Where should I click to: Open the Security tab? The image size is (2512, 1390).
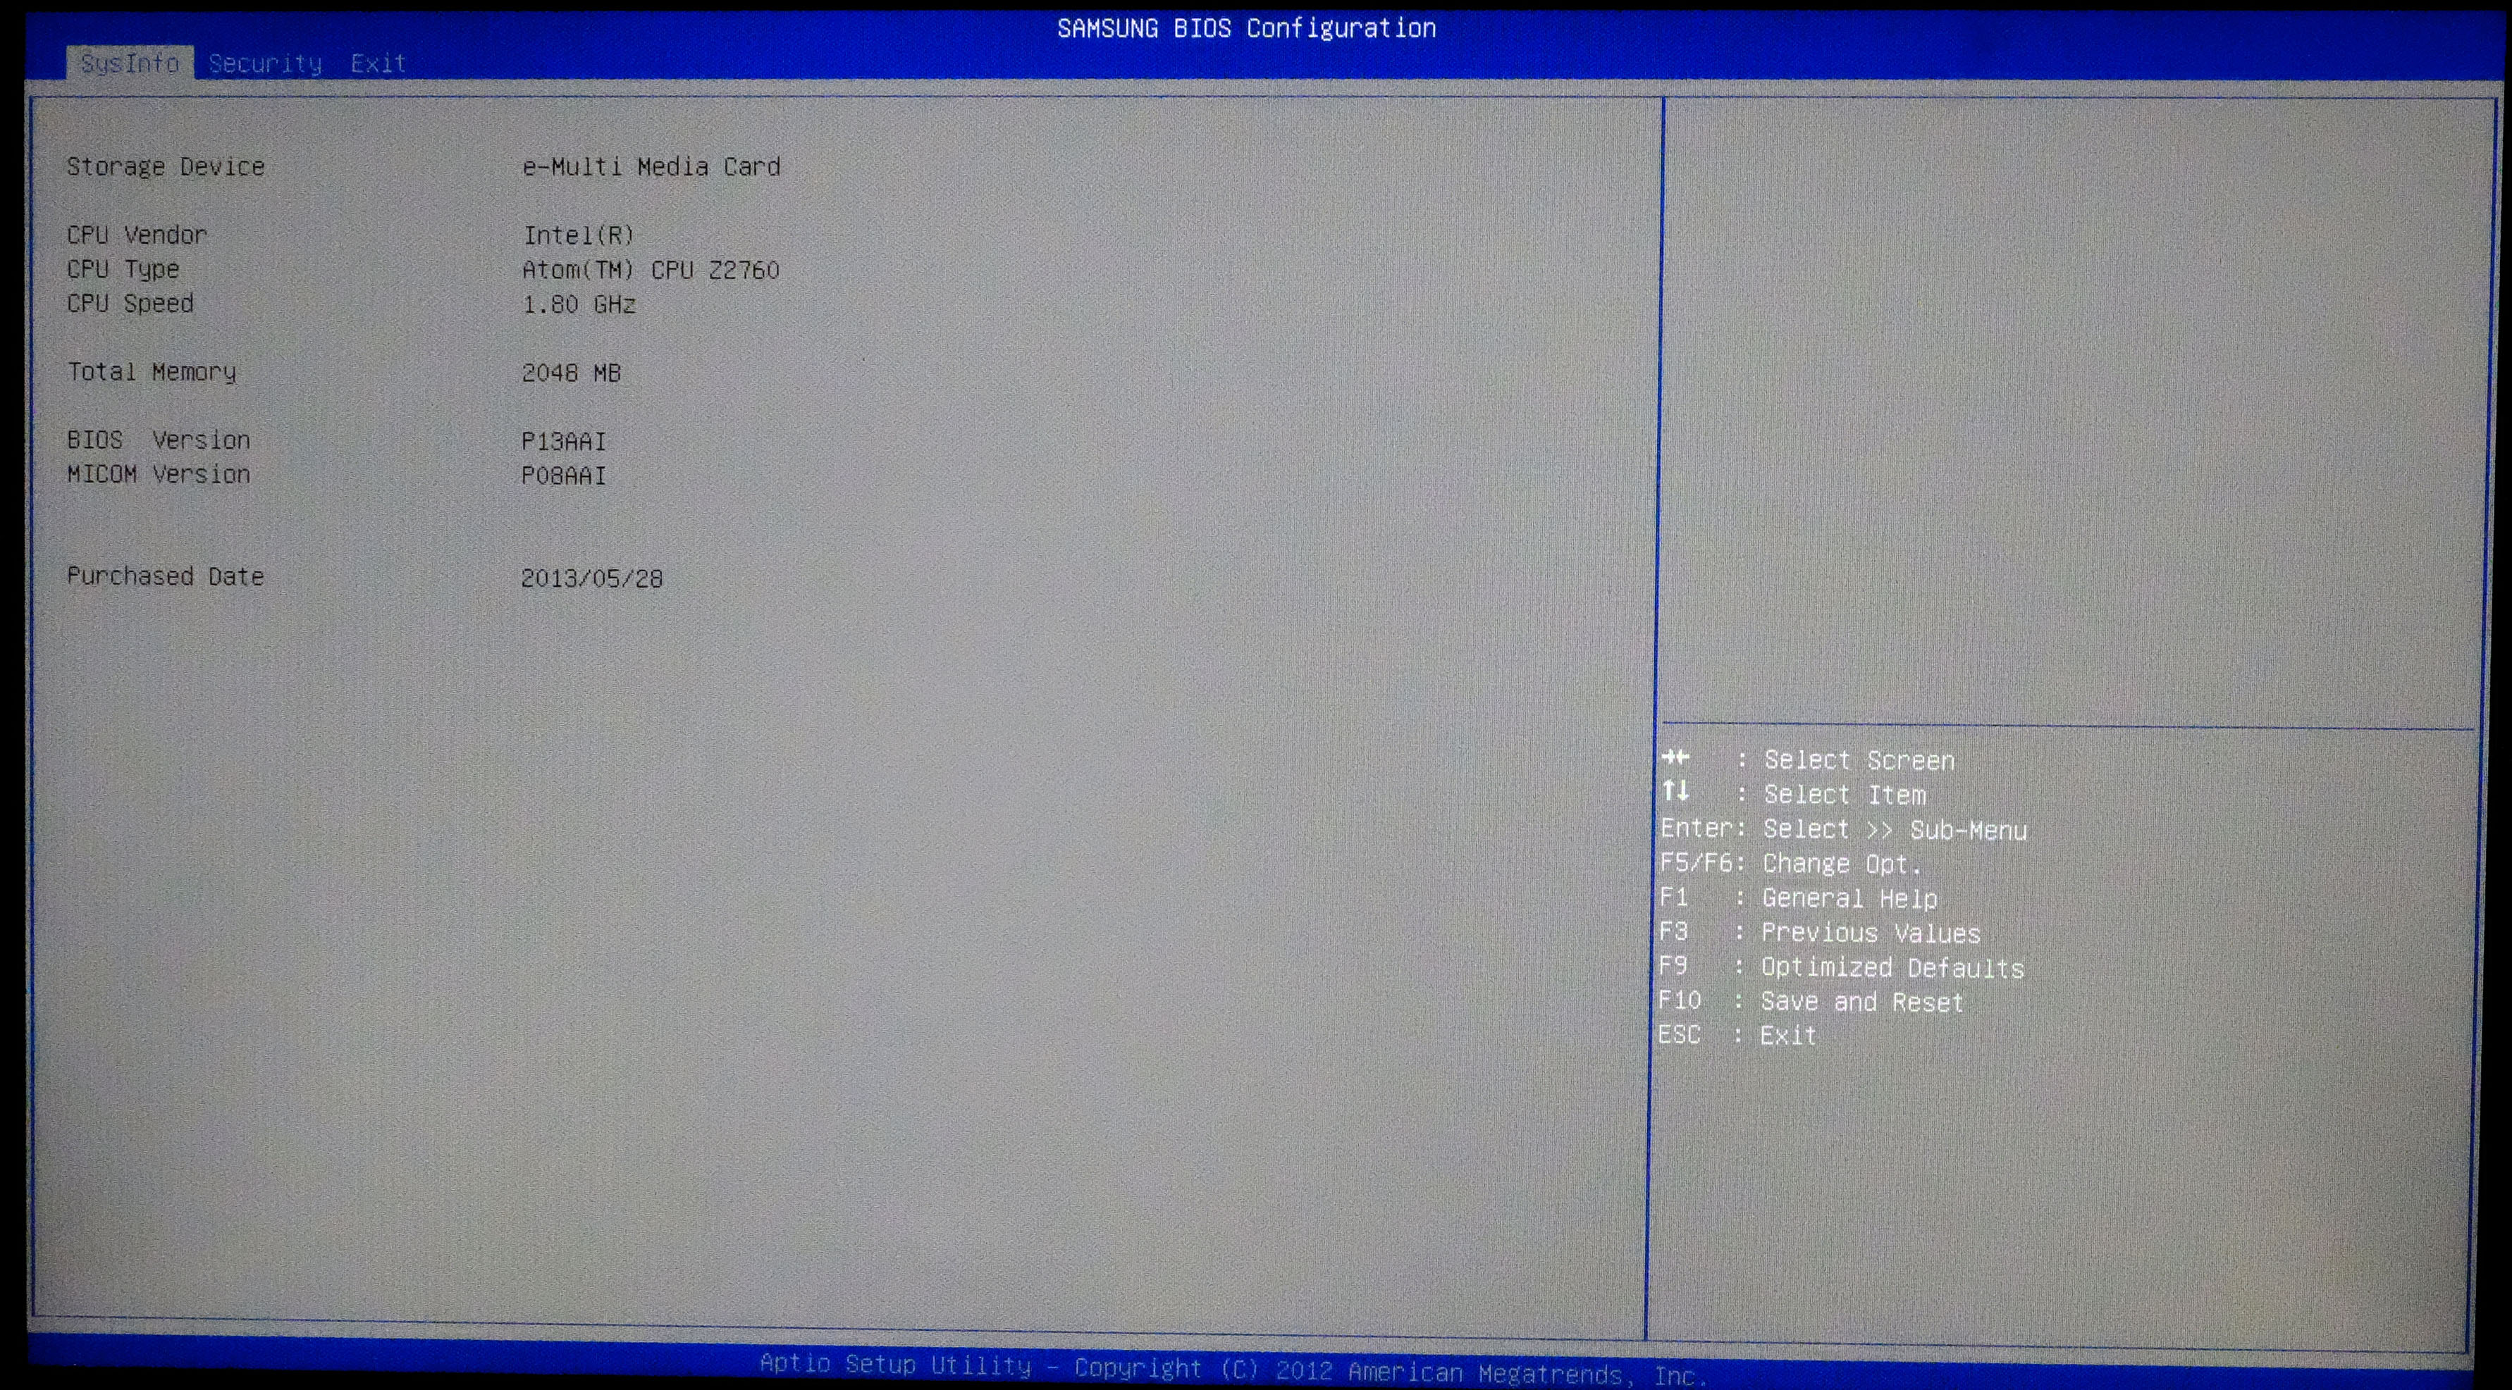(265, 63)
